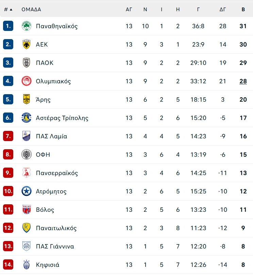This screenshot has width=253, height=275.
Task: Click the Κηφισιά club crest
Action: tap(27, 265)
